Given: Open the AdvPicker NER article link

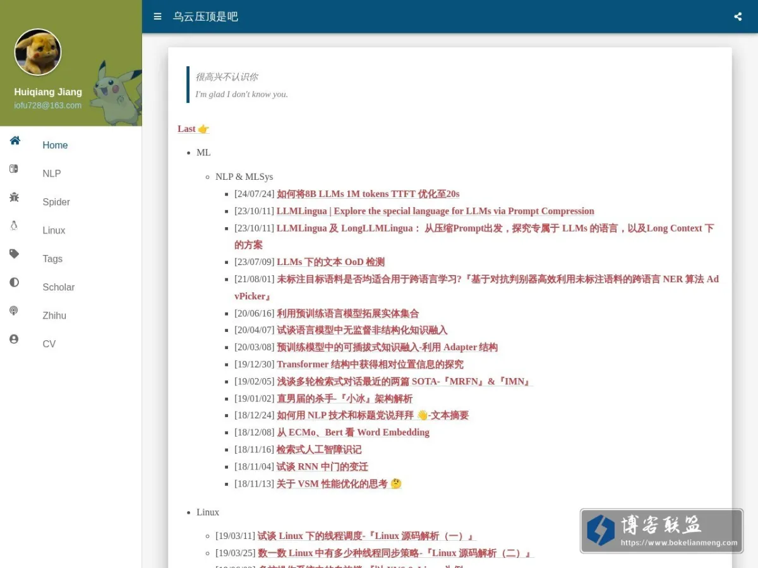Looking at the screenshot, I should tap(476, 287).
